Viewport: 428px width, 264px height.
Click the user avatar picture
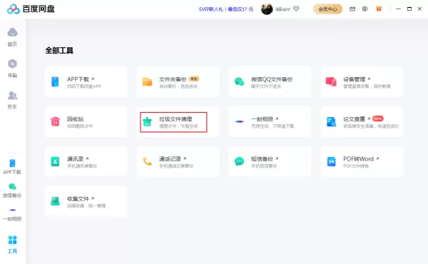tap(267, 9)
